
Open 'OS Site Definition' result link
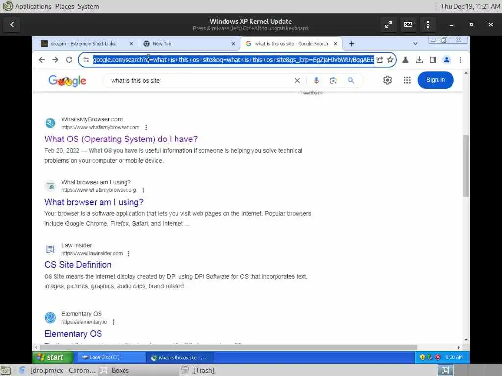click(78, 265)
